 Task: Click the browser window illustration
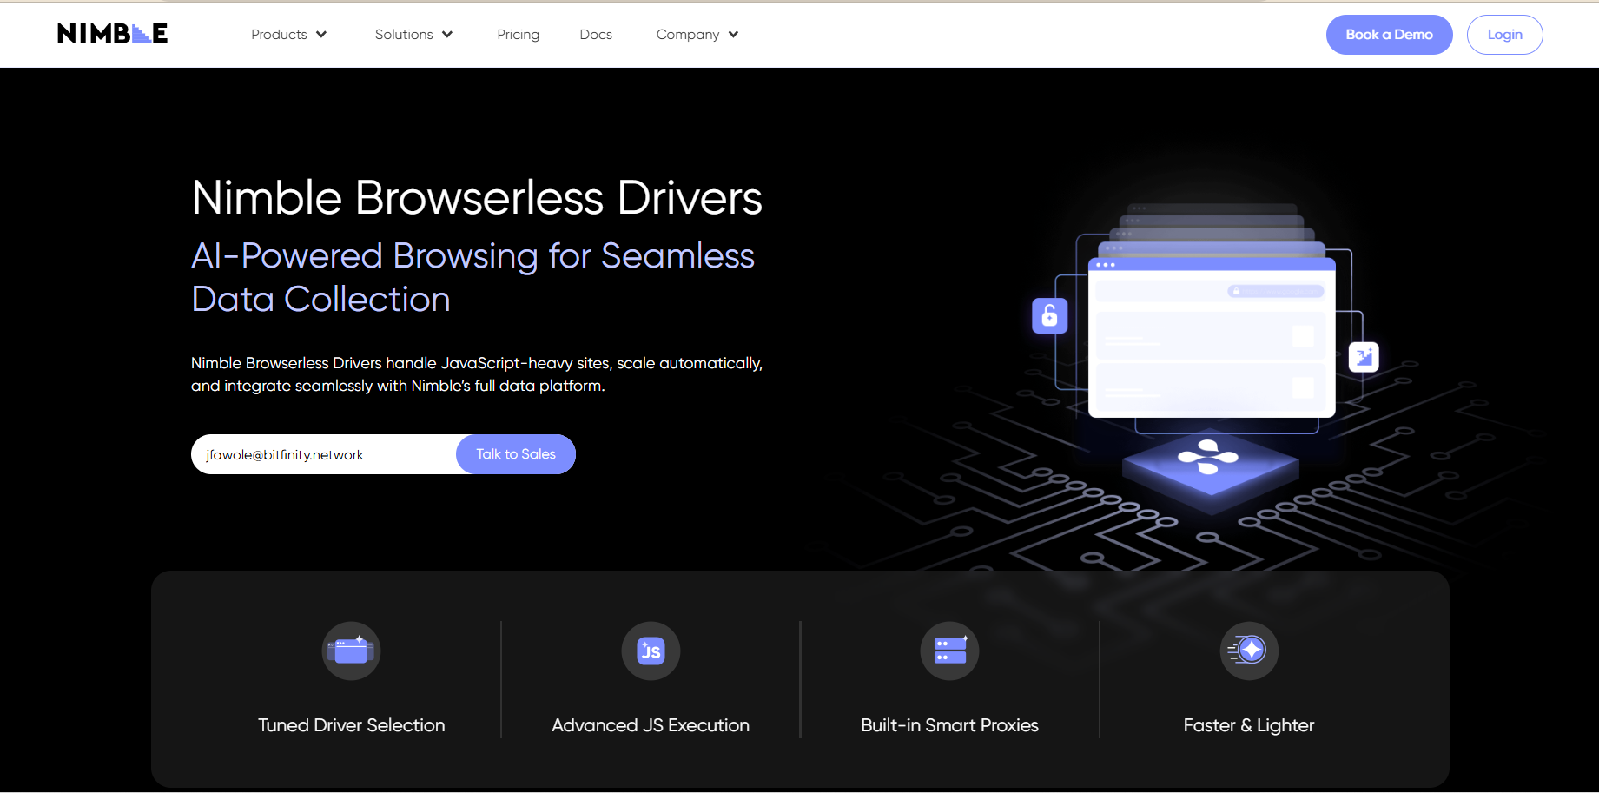pyautogui.click(x=1212, y=337)
